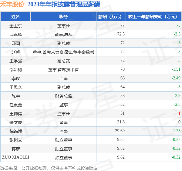Click the salary value 51

[x=123, y=113]
